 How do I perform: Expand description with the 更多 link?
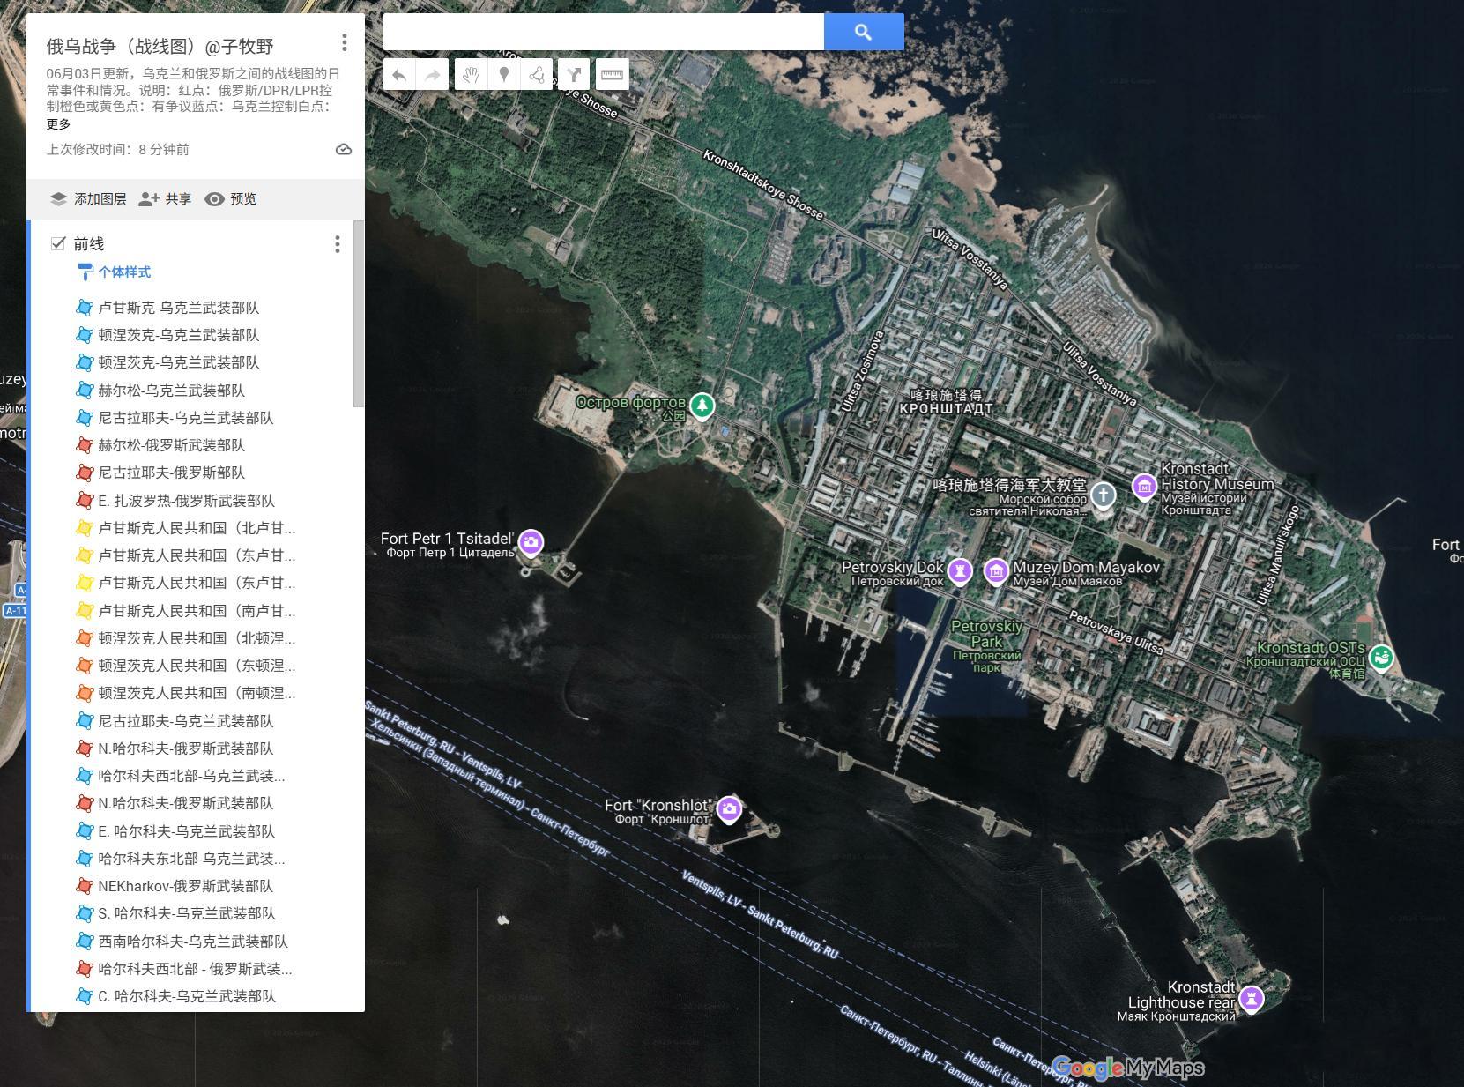59,124
